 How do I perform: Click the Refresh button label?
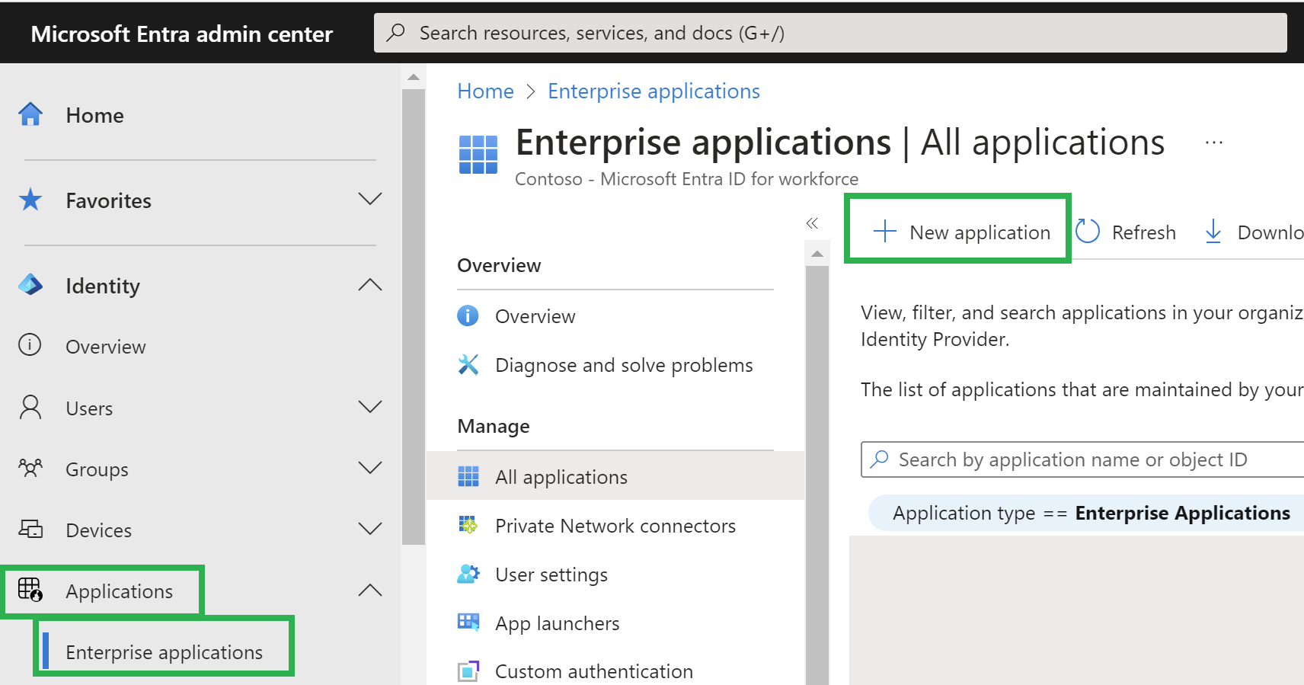coord(1143,232)
